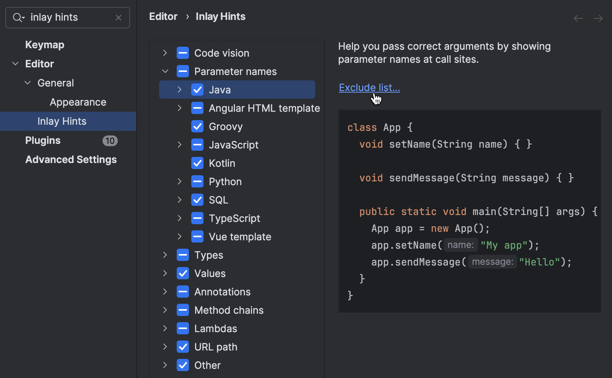Enable Python parameter name hints
612x378 pixels.
(197, 181)
